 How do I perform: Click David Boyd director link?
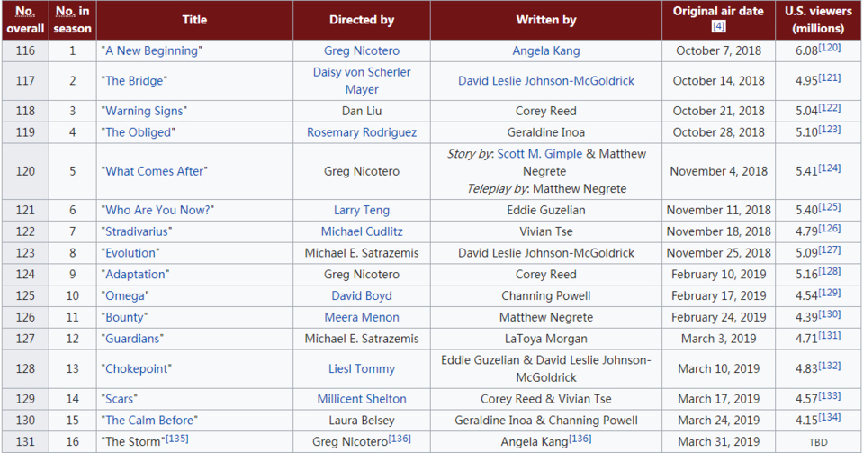point(361,295)
